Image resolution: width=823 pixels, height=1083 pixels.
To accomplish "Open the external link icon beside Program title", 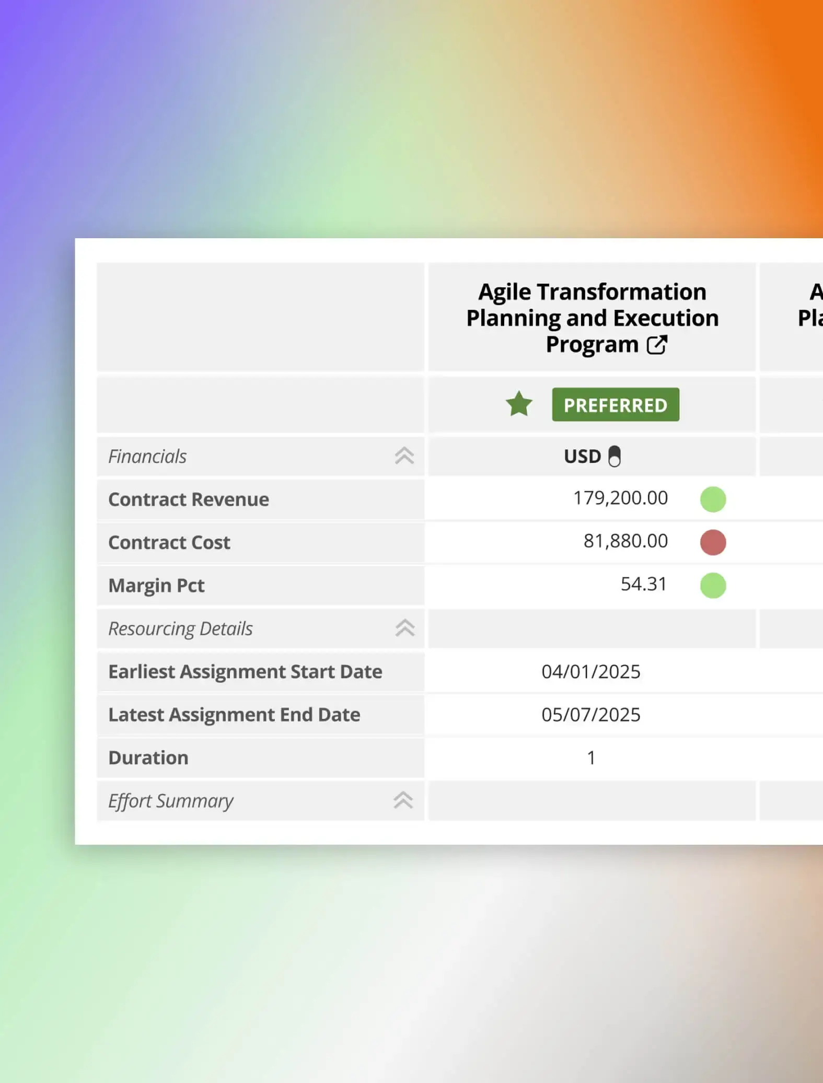I will [x=656, y=345].
